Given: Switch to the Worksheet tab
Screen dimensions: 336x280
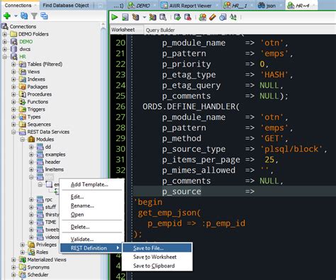Looking at the screenshot, I should pyautogui.click(x=123, y=30).
